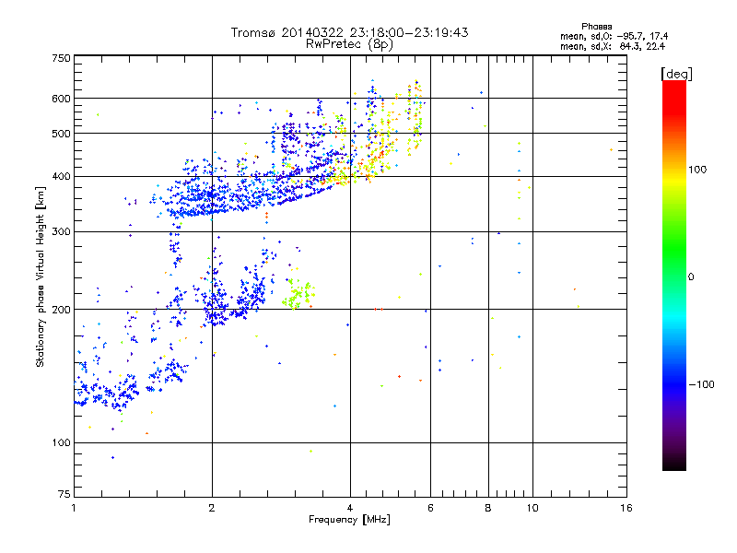Click the y-axis tick label '200'
This screenshot has width=737, height=553.
[61, 310]
